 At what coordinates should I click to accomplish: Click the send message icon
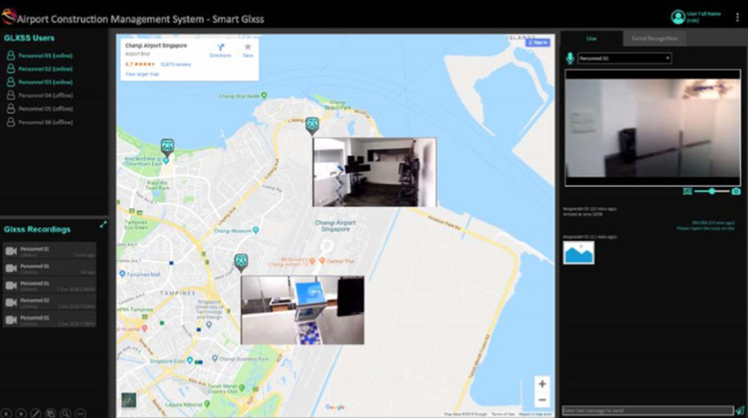click(x=740, y=410)
